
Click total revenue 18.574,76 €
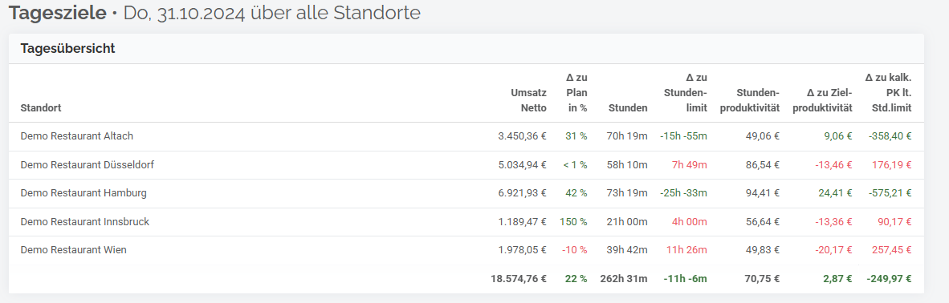[x=519, y=279]
